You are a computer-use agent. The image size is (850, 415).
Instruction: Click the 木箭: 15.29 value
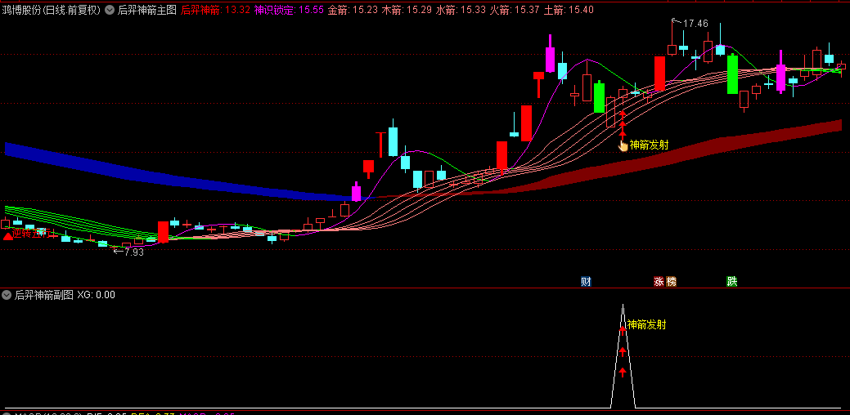point(407,9)
